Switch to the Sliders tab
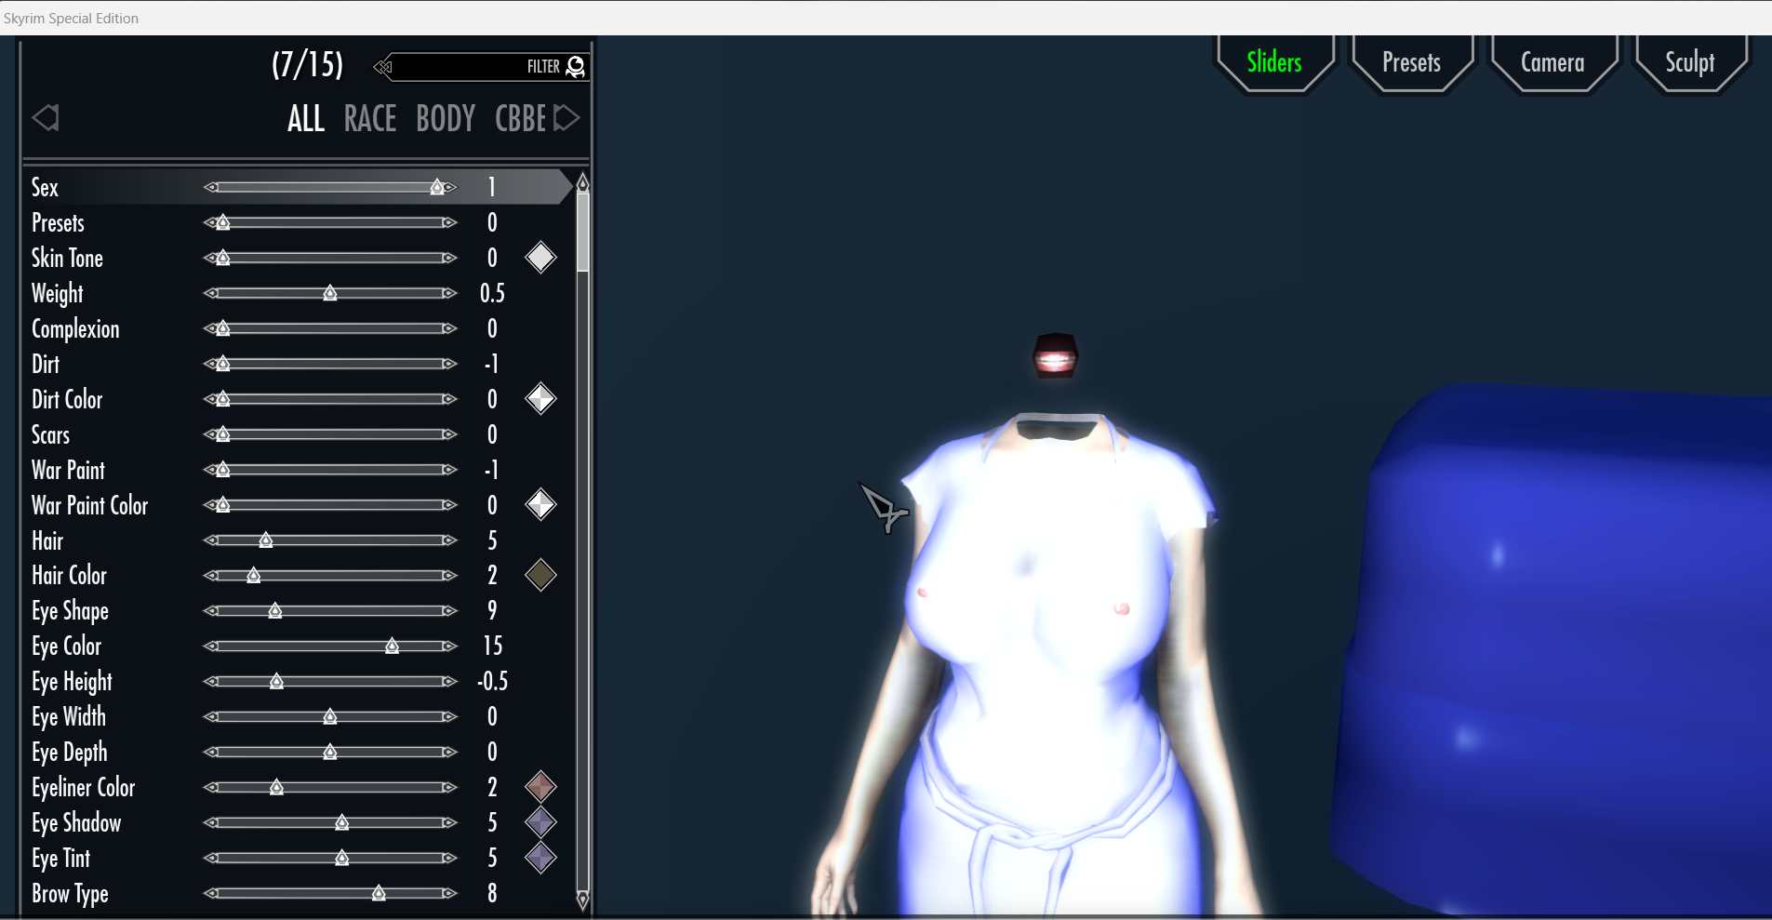Screen dimensions: 1772x920 [x=1274, y=62]
